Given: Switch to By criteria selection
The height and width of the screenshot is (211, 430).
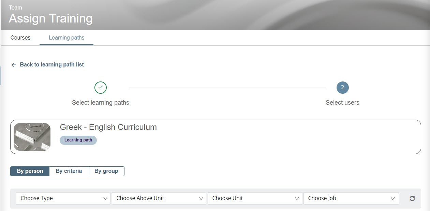Looking at the screenshot, I should (69, 171).
